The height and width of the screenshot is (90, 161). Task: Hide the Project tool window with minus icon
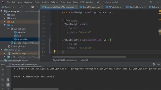point(37,7)
